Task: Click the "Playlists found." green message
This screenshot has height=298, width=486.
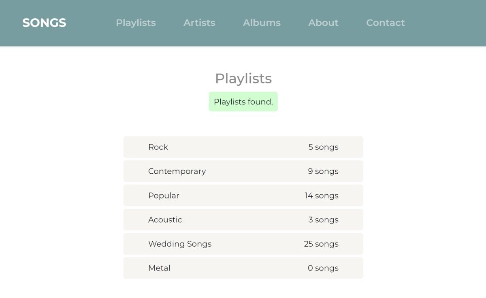Action: point(243,102)
